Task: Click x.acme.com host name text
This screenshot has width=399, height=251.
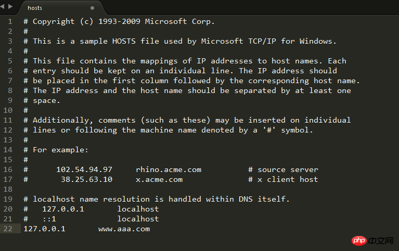Action: tap(159, 179)
